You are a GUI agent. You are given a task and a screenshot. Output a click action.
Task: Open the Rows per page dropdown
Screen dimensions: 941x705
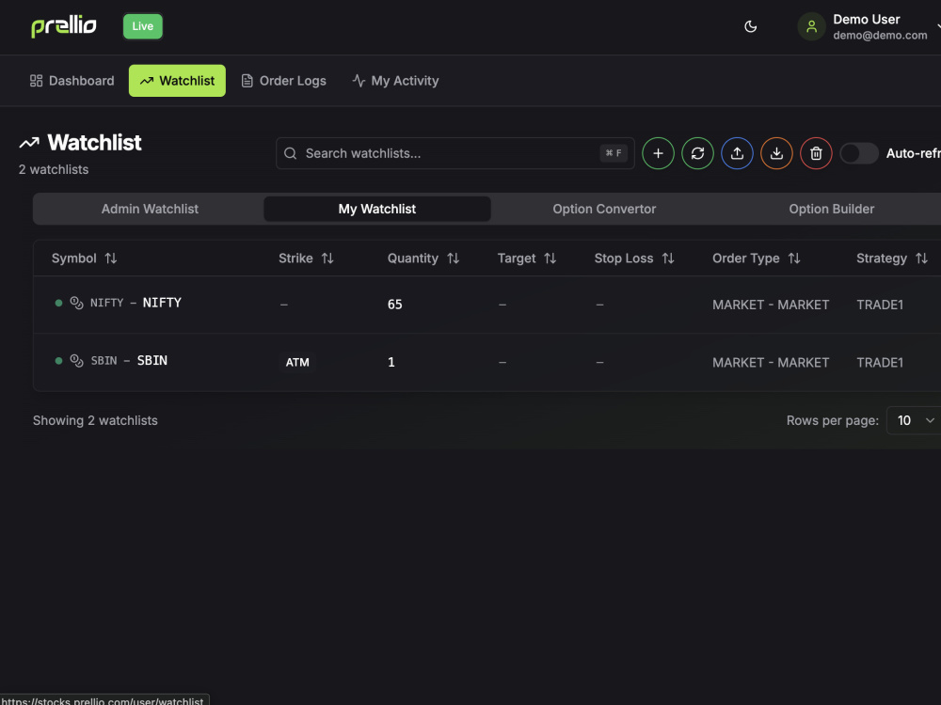coord(915,420)
